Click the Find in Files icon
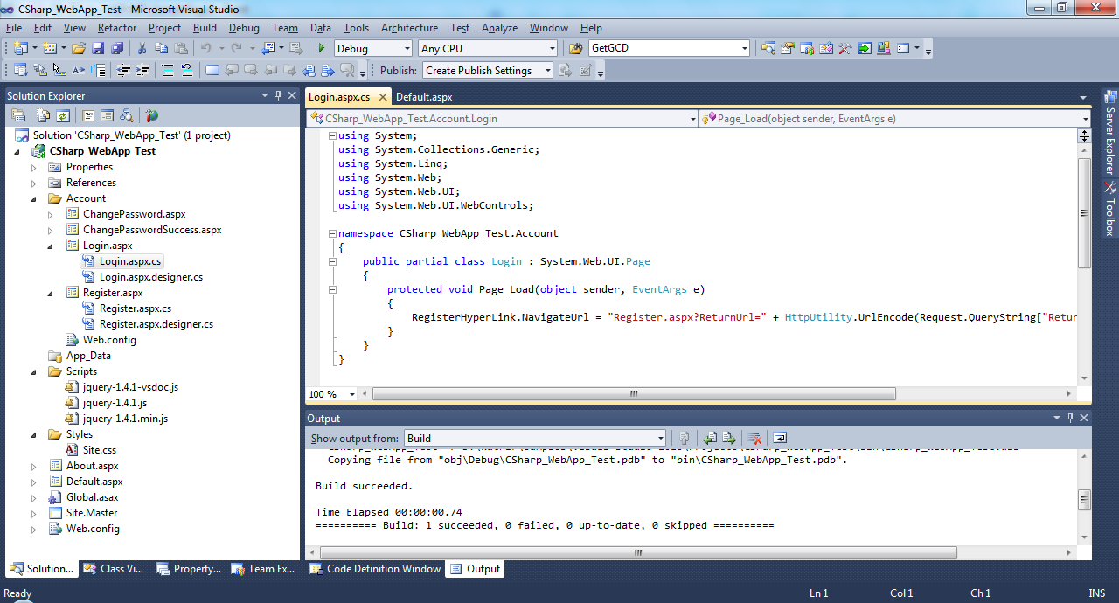This screenshot has width=1119, height=603. coord(574,49)
